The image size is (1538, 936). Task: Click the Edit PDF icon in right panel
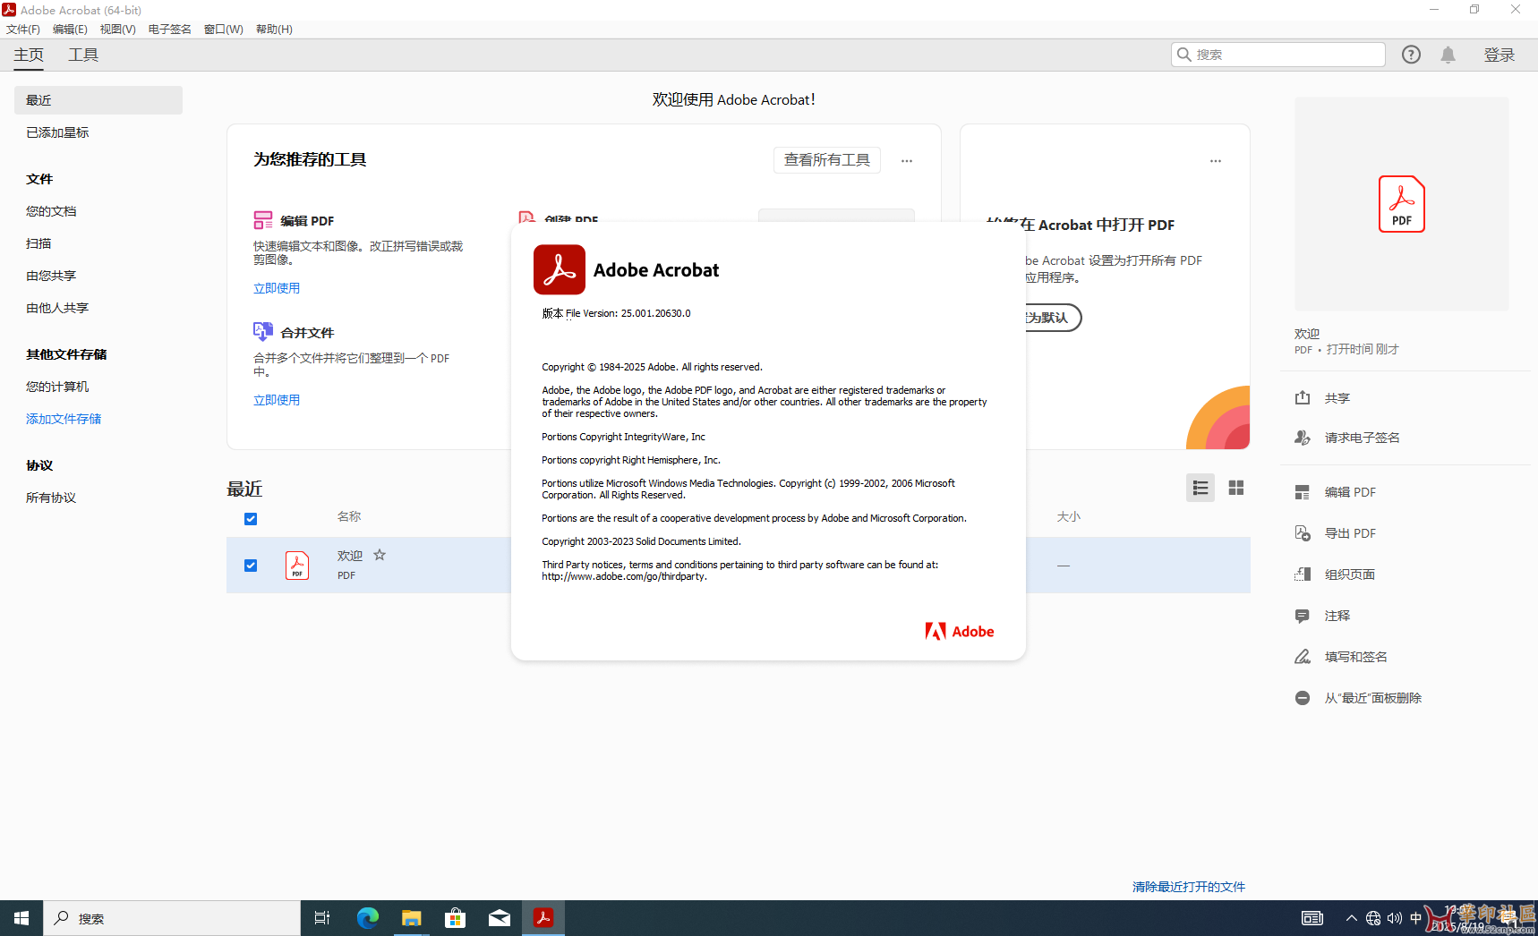point(1303,492)
